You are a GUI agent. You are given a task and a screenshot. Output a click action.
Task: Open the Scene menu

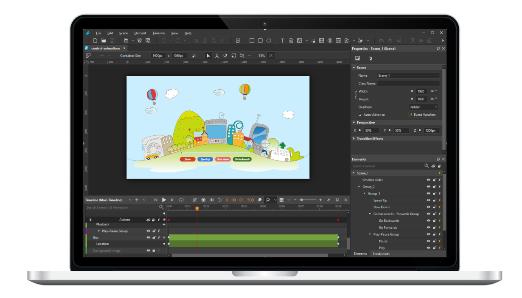point(123,33)
